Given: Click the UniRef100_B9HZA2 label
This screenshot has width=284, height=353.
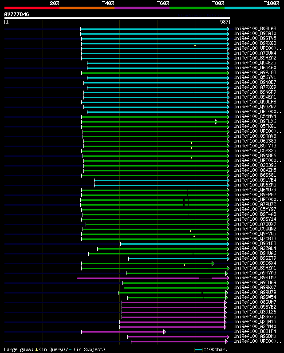Looking at the screenshot, I should click(255, 58).
